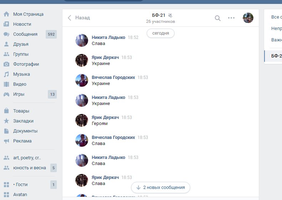
Task: Click the app grid icon beside Гости
Action: tap(6, 185)
